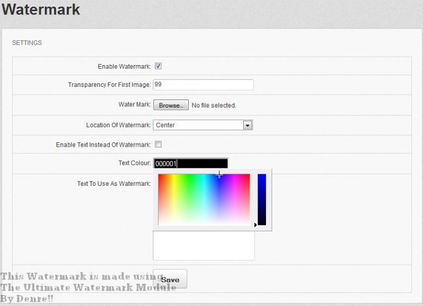Click the Text To Use As Watermark label

point(114,184)
